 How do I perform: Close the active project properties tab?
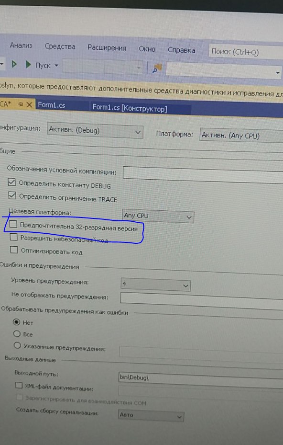pos(29,105)
